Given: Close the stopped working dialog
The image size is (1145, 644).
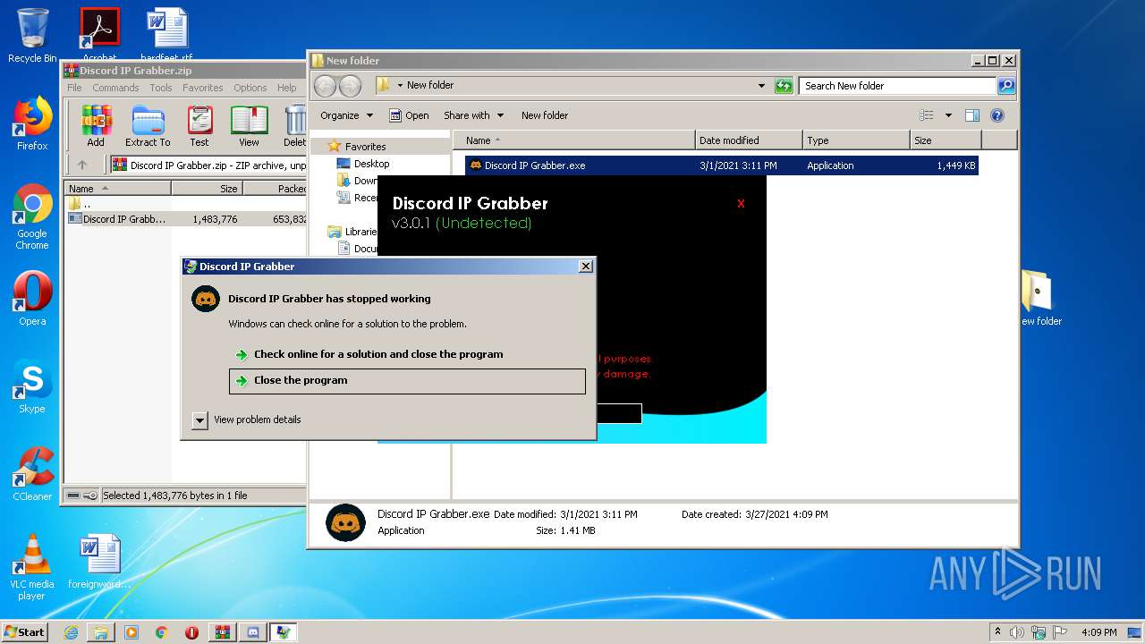Looking at the screenshot, I should (585, 267).
